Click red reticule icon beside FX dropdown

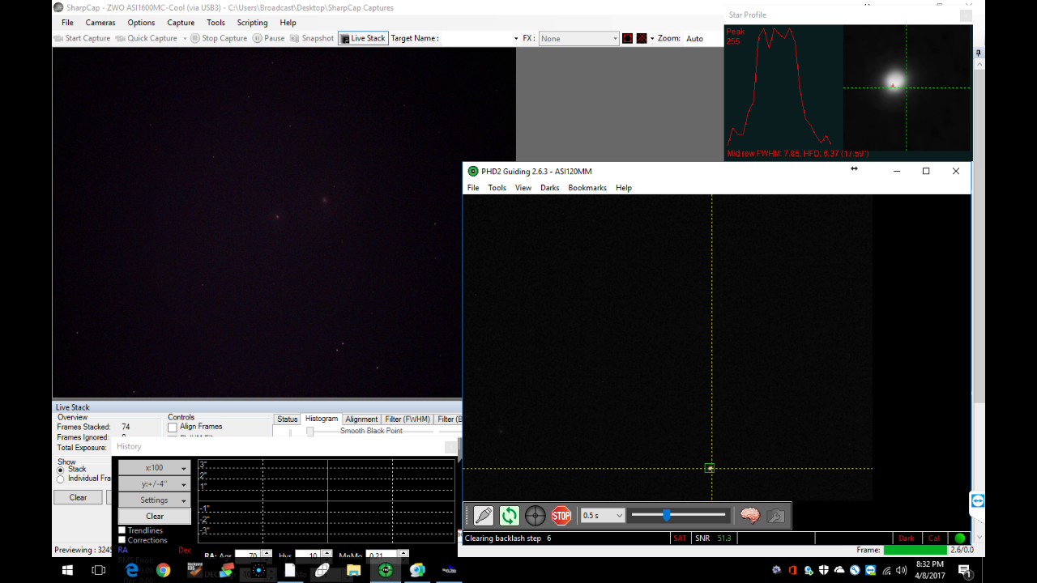[x=627, y=38]
